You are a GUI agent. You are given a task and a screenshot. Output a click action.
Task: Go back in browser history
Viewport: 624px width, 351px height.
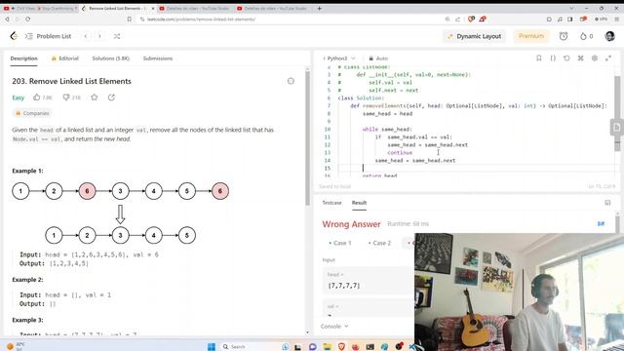pyautogui.click(x=7, y=19)
